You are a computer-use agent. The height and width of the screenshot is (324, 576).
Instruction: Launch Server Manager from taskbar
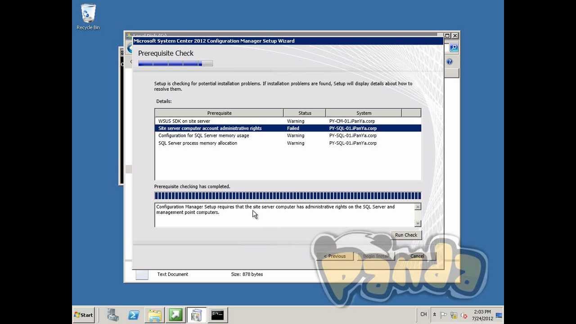point(112,315)
